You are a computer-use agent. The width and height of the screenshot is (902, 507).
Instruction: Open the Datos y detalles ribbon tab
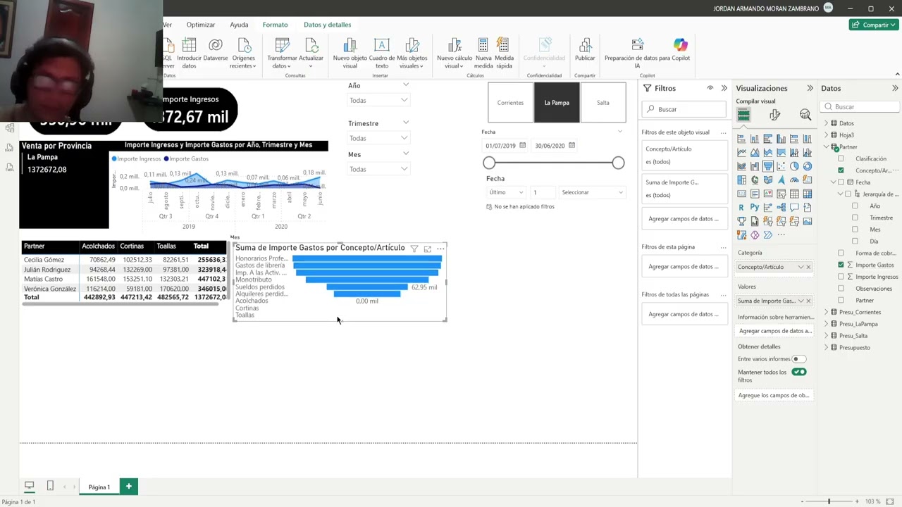(x=327, y=25)
